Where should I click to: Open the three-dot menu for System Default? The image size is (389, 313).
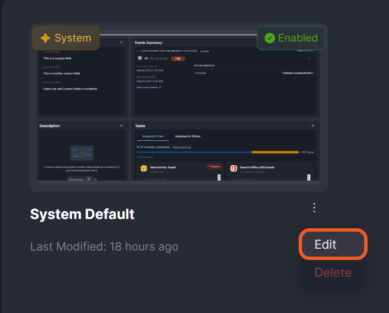(314, 208)
